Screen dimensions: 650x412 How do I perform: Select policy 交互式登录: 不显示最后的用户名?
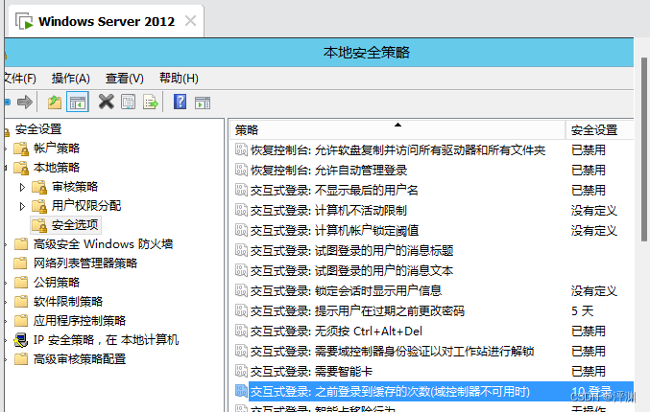(x=334, y=190)
